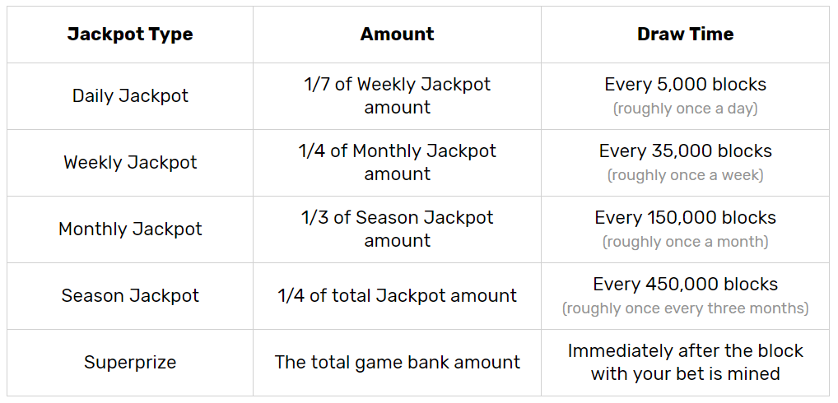The width and height of the screenshot is (838, 403).
Task: Select the Every 150,000 blocks text
Action: coord(685,218)
